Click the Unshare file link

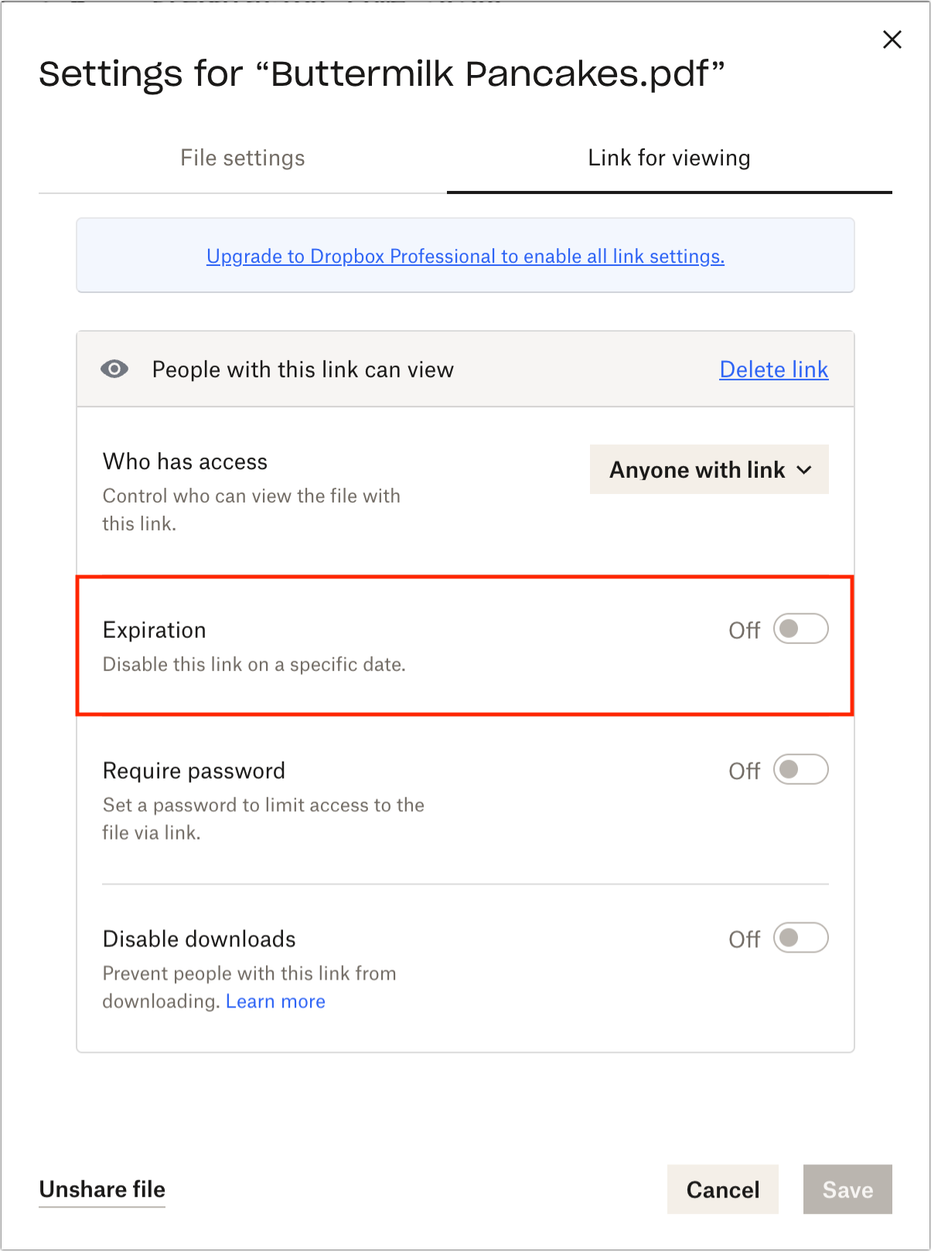pyautogui.click(x=102, y=1189)
